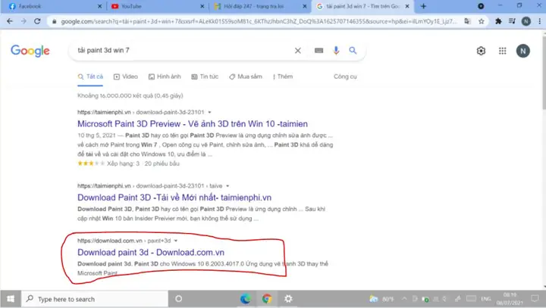Open the clock and date in tray

[x=510, y=299]
